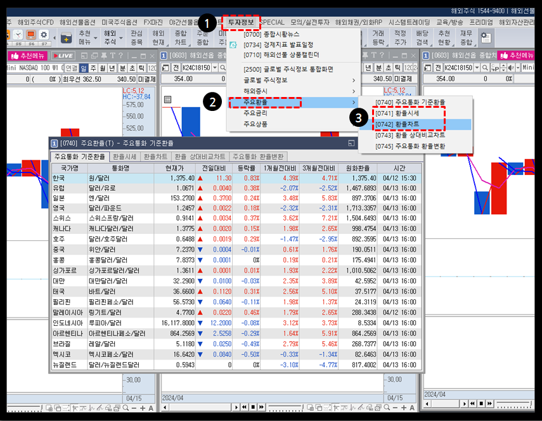Click the A text icon in left chart bottom toolbar
Image resolution: width=542 pixels, height=421 pixels.
point(151,408)
